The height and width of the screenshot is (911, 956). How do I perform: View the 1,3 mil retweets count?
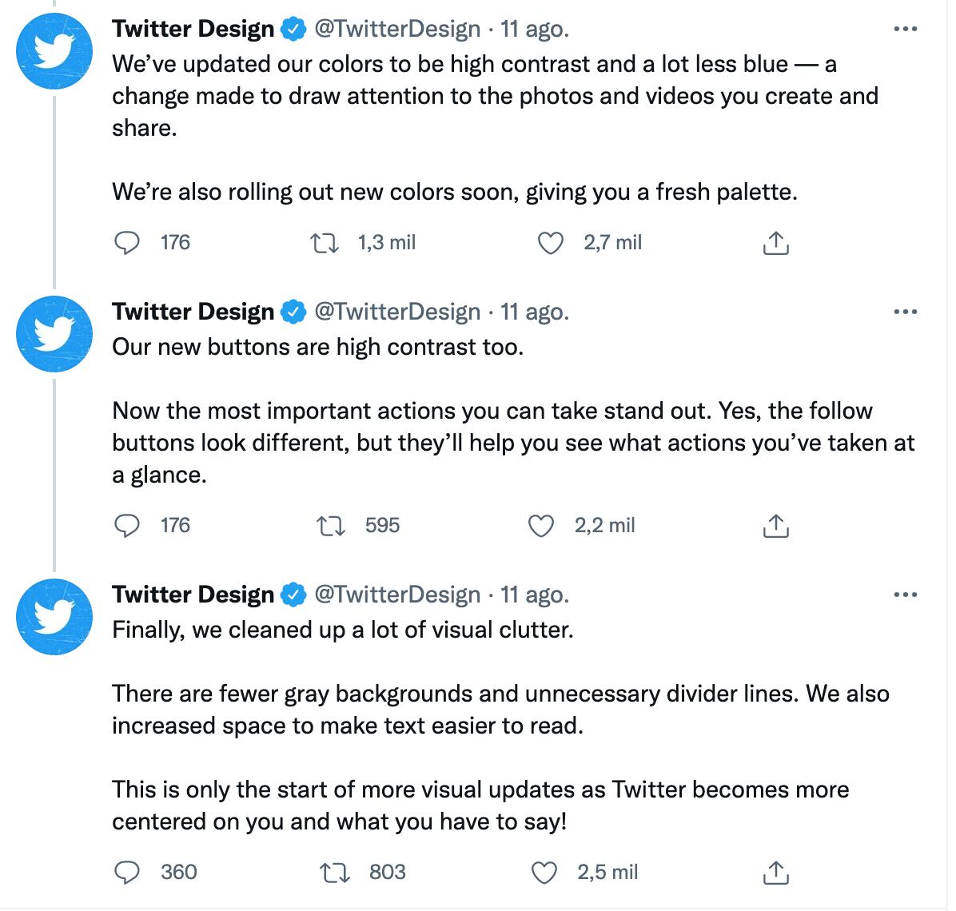[387, 242]
